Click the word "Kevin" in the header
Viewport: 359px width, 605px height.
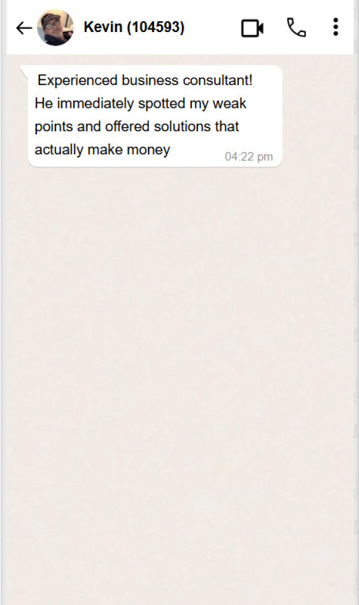pyautogui.click(x=103, y=27)
